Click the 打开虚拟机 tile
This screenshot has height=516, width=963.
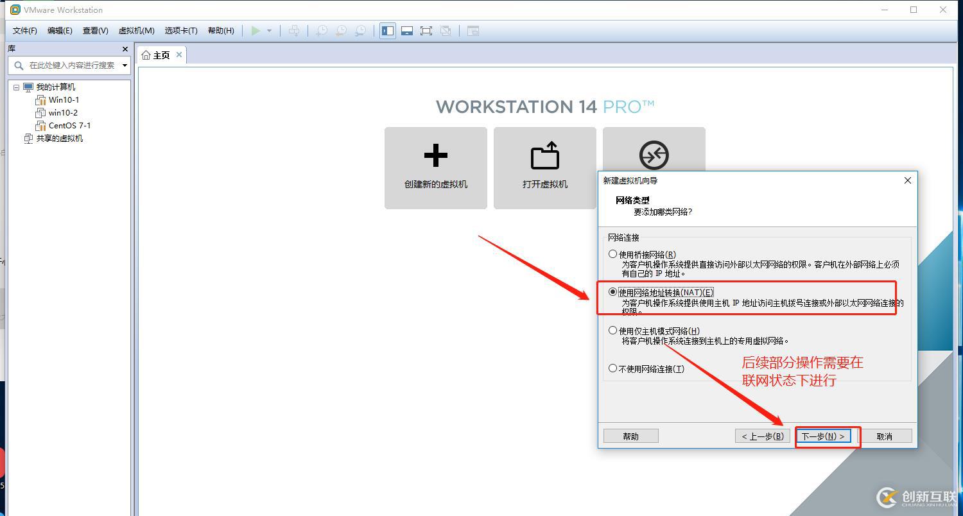point(545,168)
